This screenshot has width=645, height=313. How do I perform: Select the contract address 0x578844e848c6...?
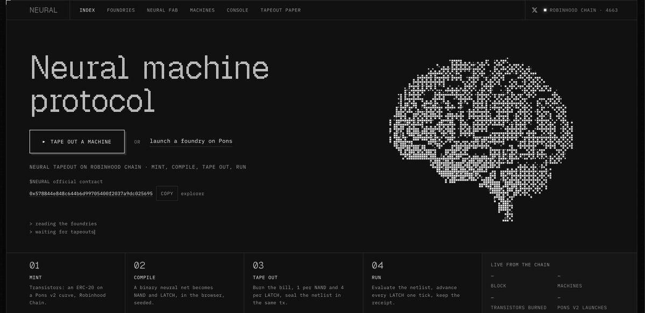point(91,193)
